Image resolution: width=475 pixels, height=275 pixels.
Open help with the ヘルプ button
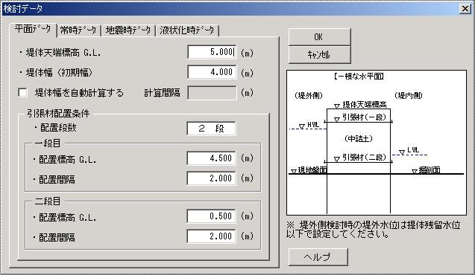[318, 257]
